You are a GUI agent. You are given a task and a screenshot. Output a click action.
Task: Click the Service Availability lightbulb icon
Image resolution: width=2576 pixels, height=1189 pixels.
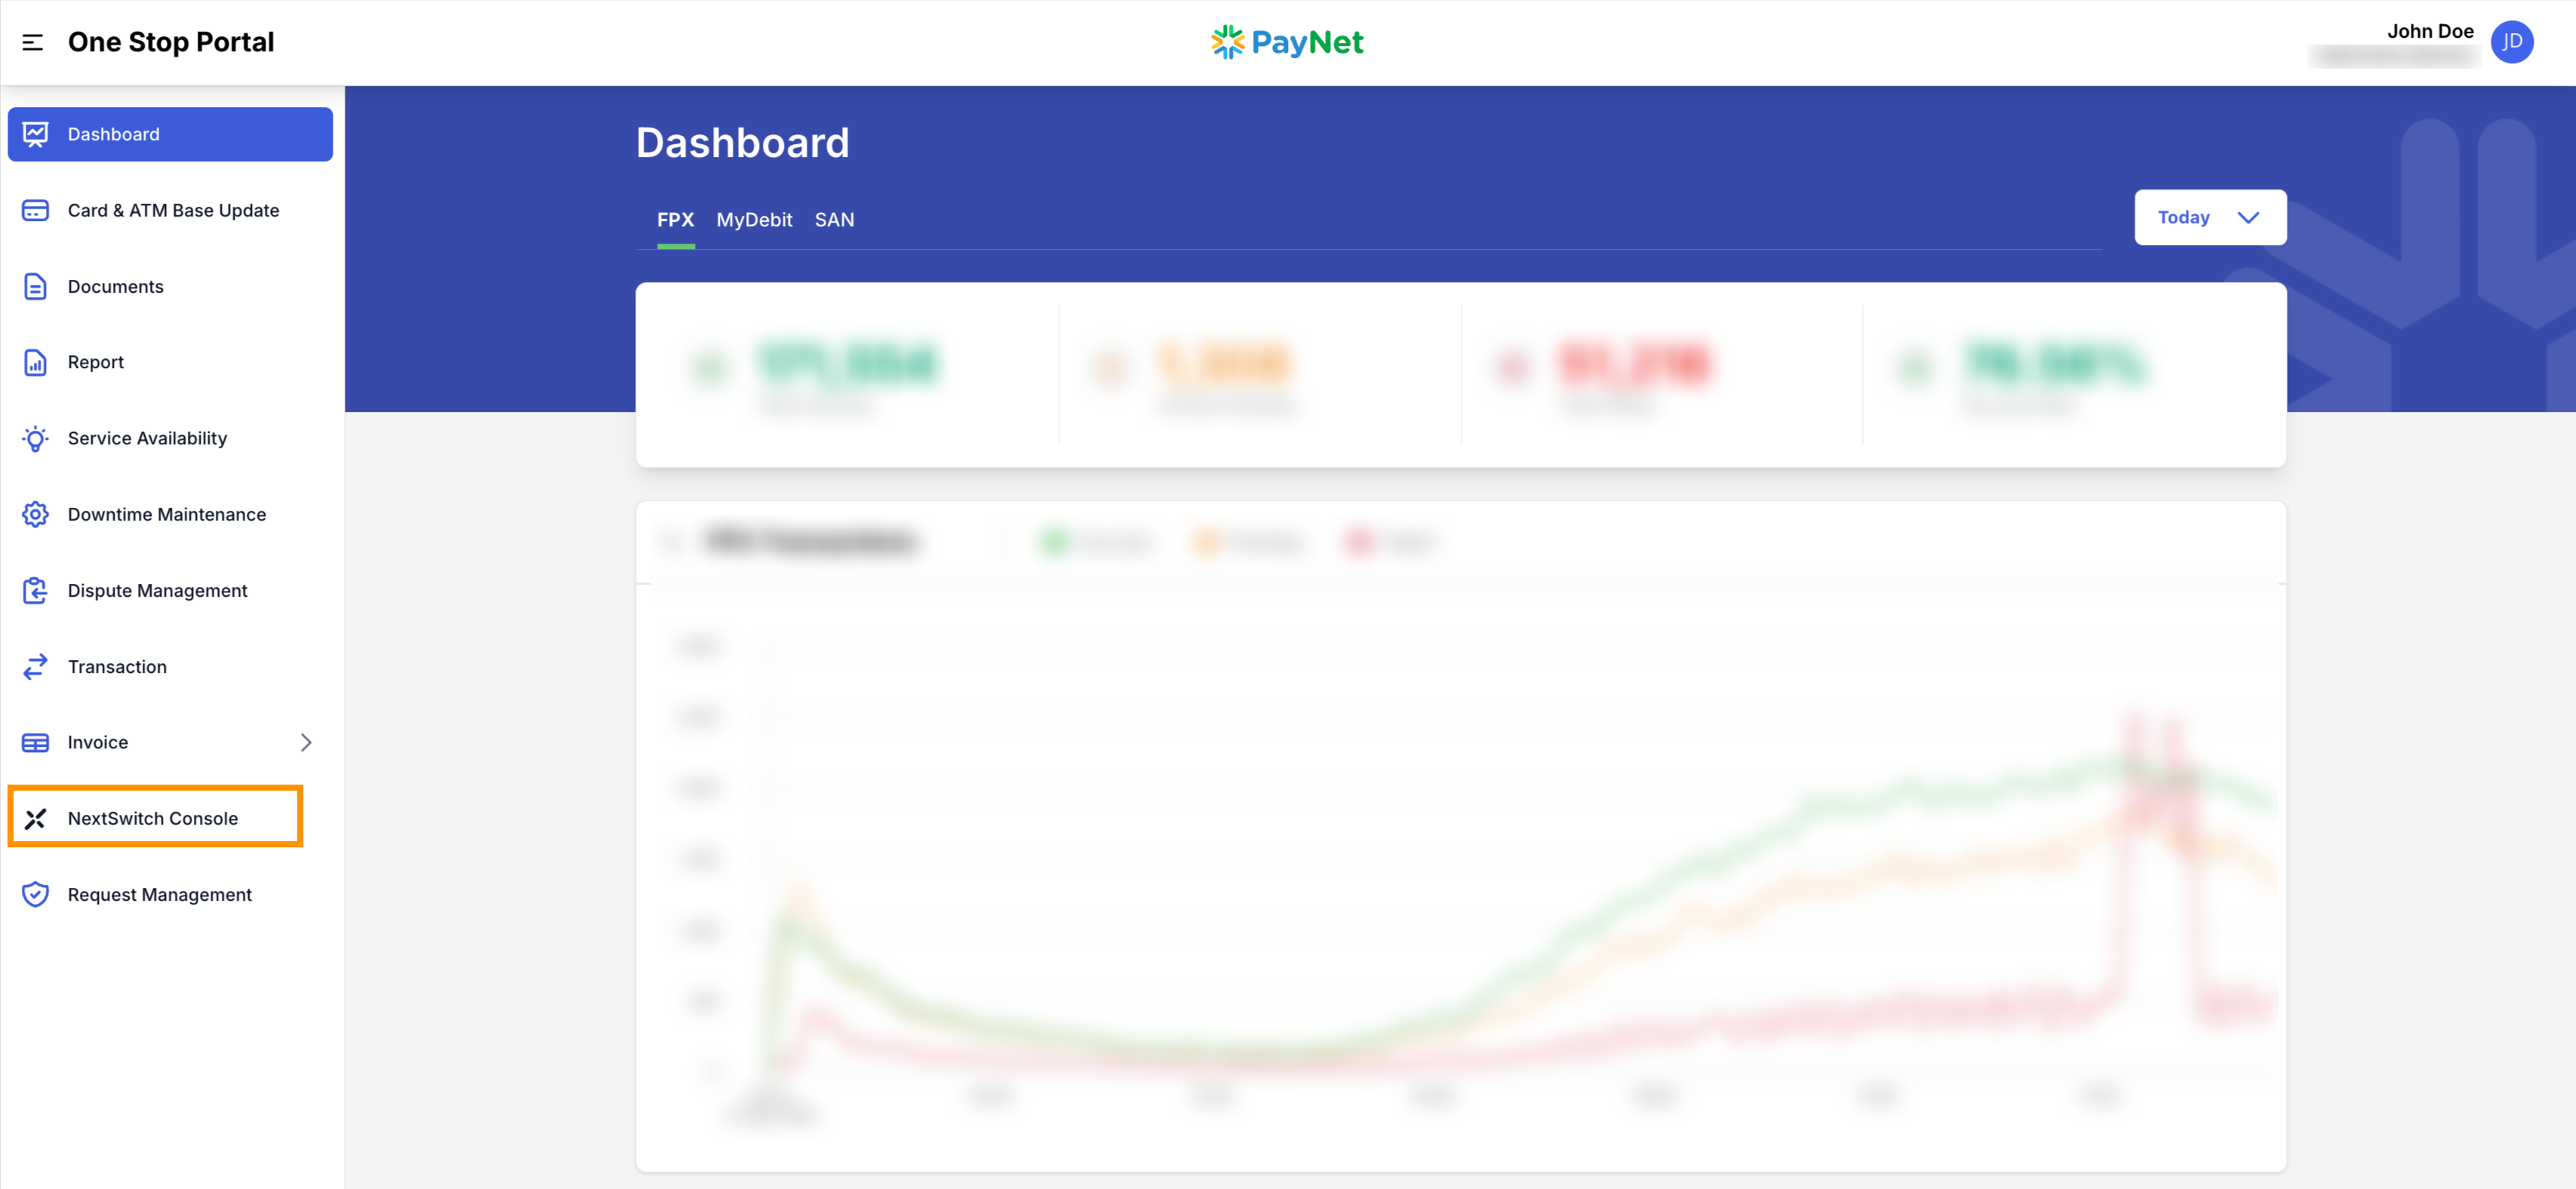[35, 438]
